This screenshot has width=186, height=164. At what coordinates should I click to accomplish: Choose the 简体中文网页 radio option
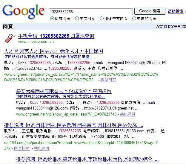(x=102, y=19)
